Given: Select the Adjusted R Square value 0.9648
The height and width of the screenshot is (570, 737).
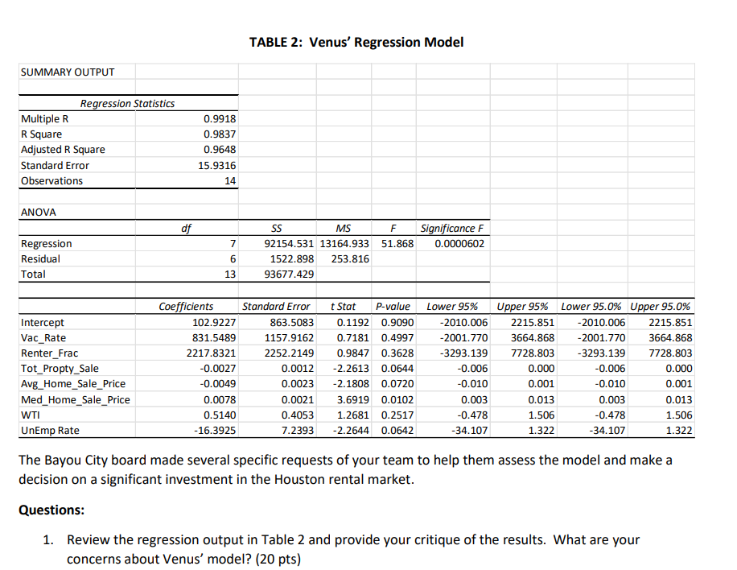Looking at the screenshot, I should [x=221, y=149].
